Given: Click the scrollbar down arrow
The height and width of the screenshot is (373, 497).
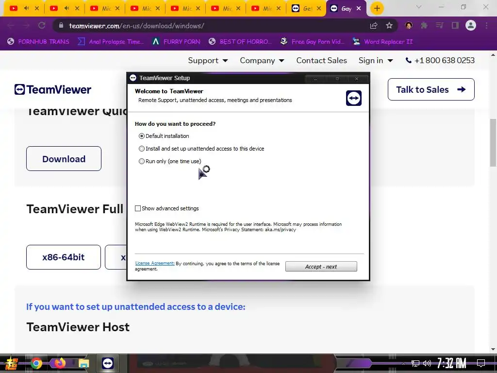Looking at the screenshot, I should click(493, 349).
